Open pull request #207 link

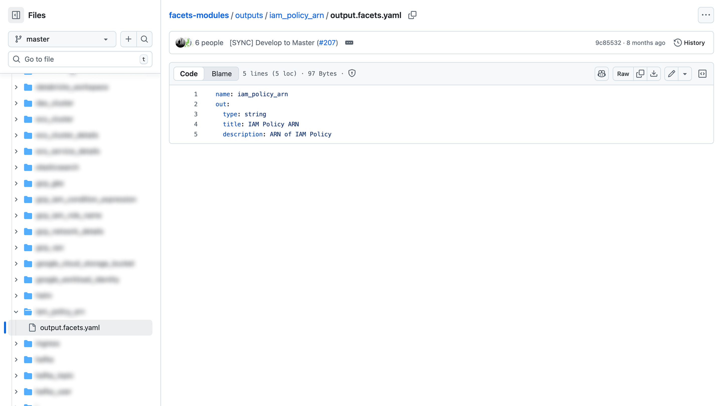click(327, 43)
